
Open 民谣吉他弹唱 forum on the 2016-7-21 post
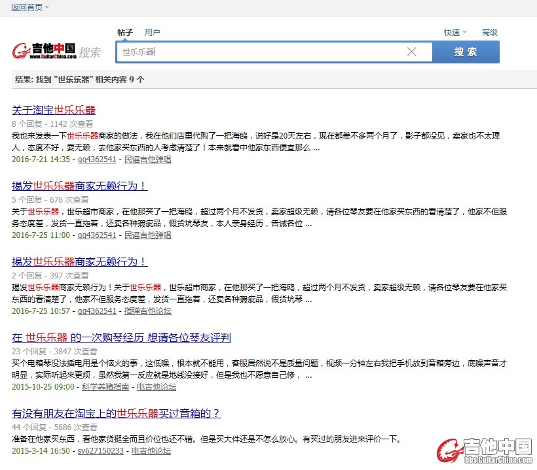tap(147, 159)
